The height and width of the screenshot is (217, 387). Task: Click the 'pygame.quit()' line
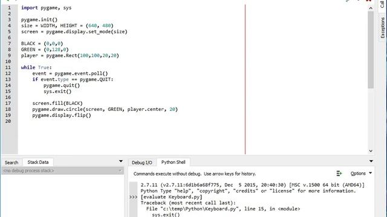point(62,86)
